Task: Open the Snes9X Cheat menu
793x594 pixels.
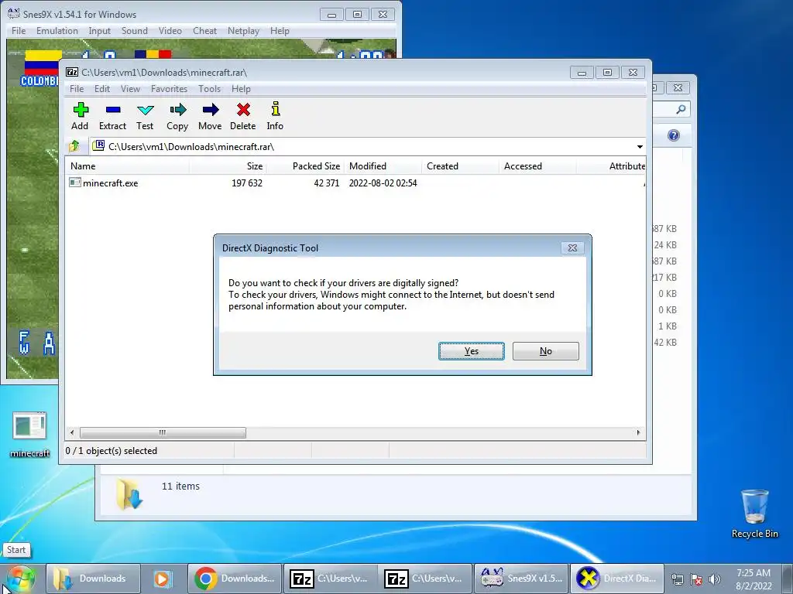Action: [204, 31]
